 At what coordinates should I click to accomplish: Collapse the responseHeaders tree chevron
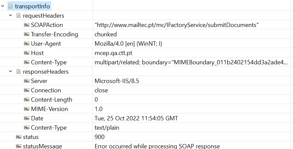[x=11, y=71]
